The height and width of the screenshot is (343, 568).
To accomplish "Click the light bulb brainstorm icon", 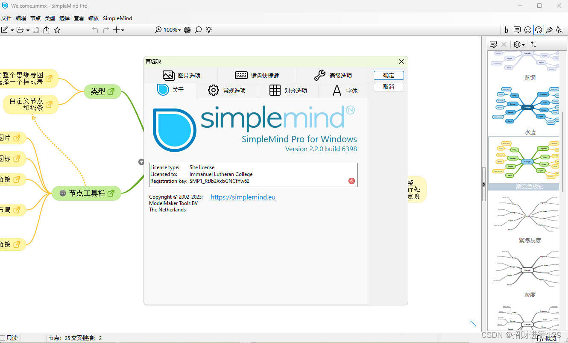I will [x=209, y=30].
